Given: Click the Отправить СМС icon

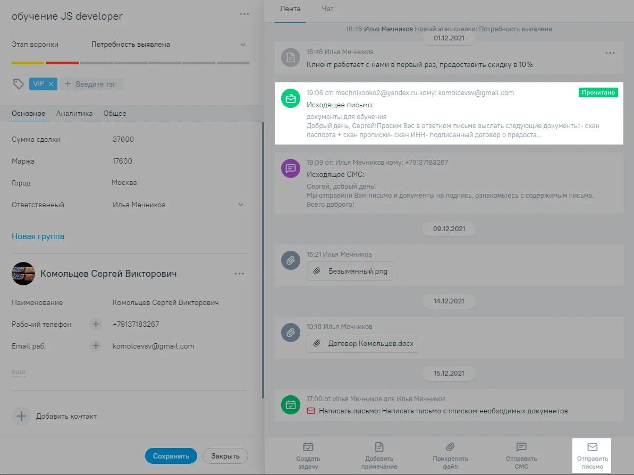Looking at the screenshot, I should (521, 447).
